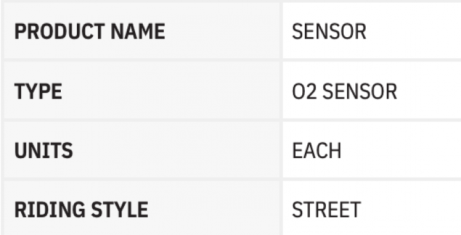461x235 pixels.
Task: Select the STREET riding style value
Action: click(326, 209)
